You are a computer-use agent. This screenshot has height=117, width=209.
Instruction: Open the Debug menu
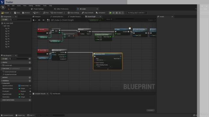[x=31, y=6]
